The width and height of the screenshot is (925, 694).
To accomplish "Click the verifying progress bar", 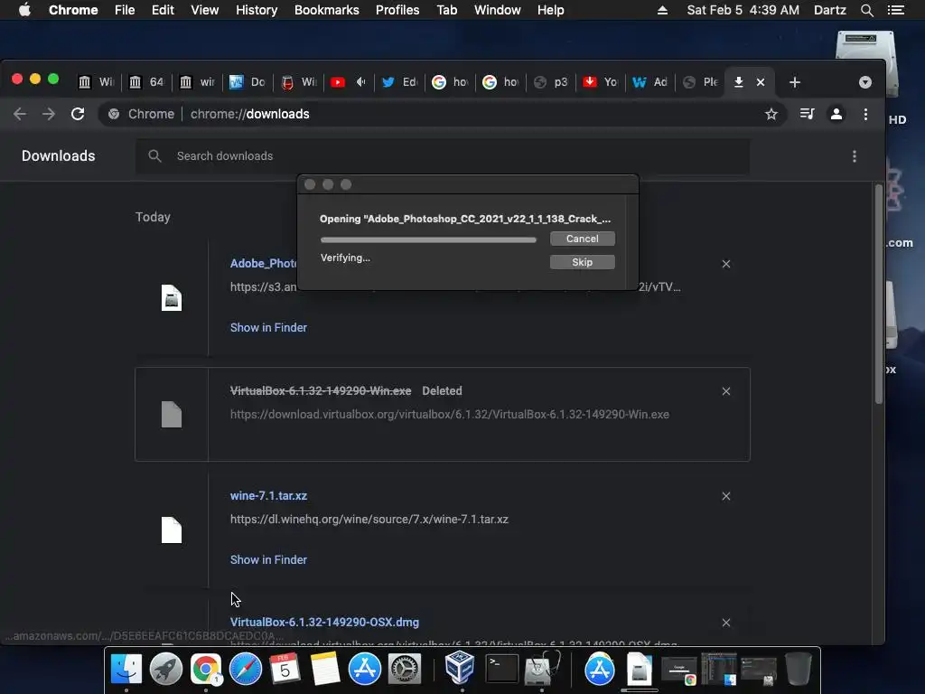I will [428, 239].
